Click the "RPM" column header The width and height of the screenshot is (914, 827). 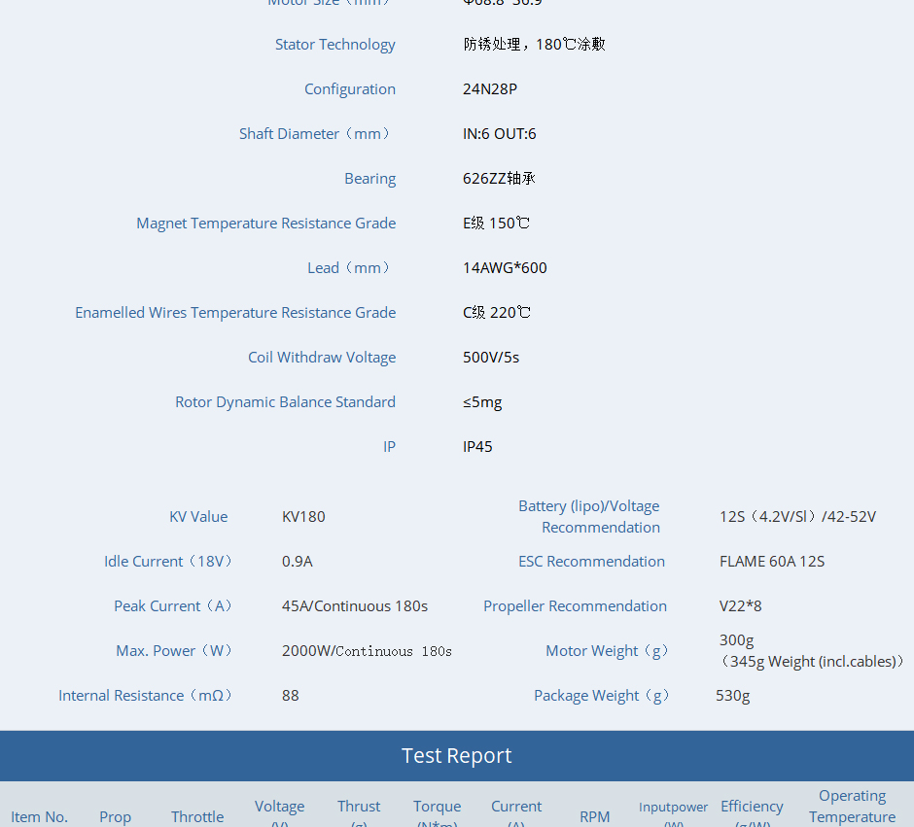594,817
